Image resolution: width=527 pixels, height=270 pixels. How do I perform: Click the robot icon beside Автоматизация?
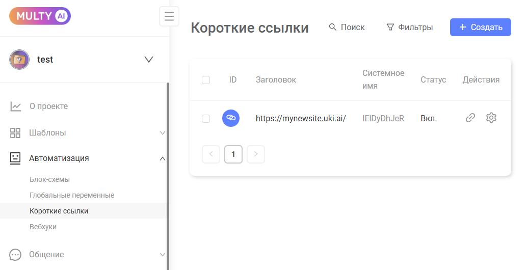point(15,158)
